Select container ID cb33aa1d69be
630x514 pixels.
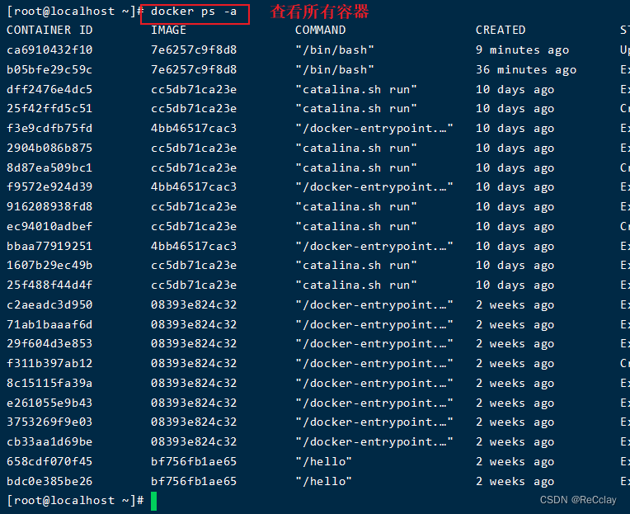[x=49, y=441]
